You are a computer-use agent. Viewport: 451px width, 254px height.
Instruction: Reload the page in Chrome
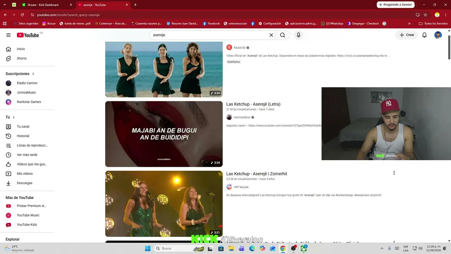pyautogui.click(x=22, y=15)
